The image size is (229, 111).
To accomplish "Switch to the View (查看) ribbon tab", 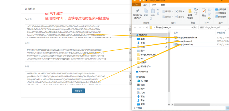I will pos(163,5).
